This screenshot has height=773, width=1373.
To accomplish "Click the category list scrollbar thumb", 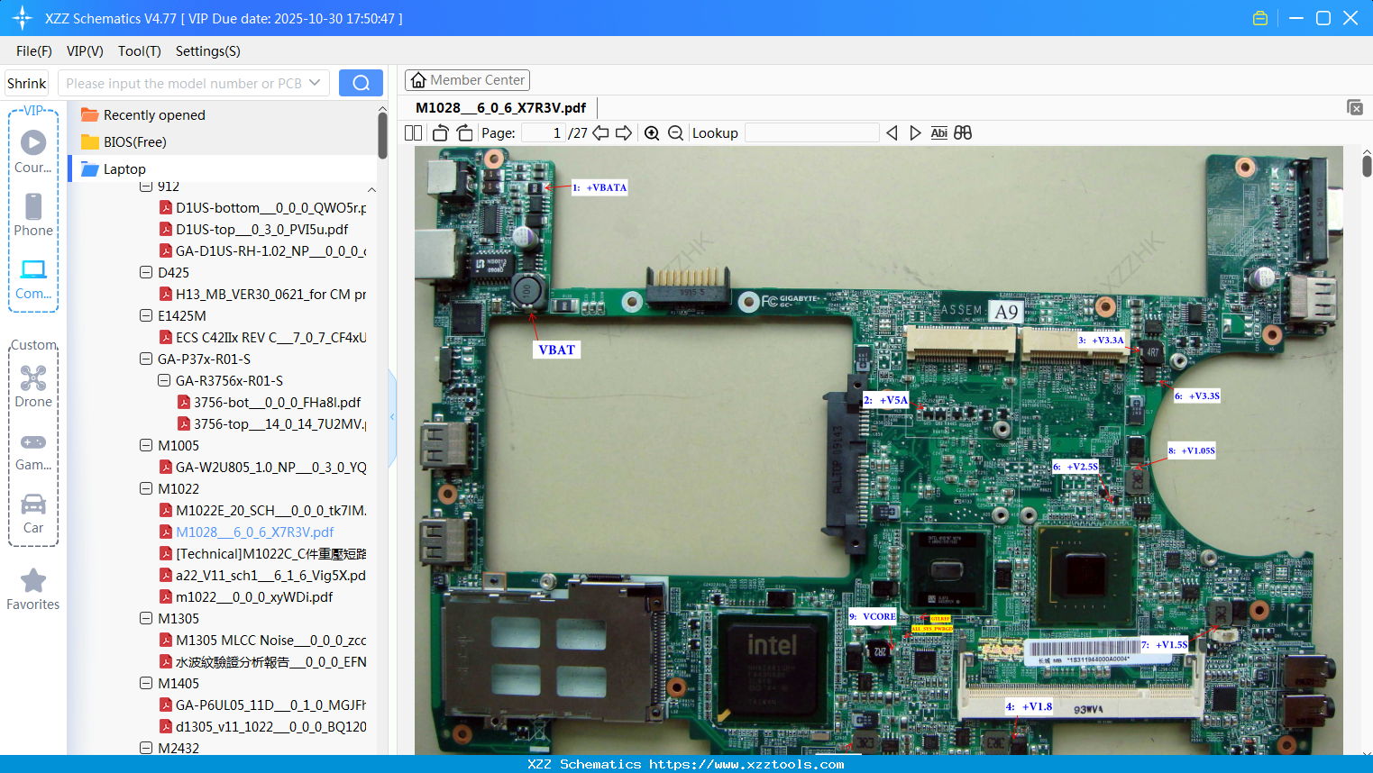I will coord(382,135).
